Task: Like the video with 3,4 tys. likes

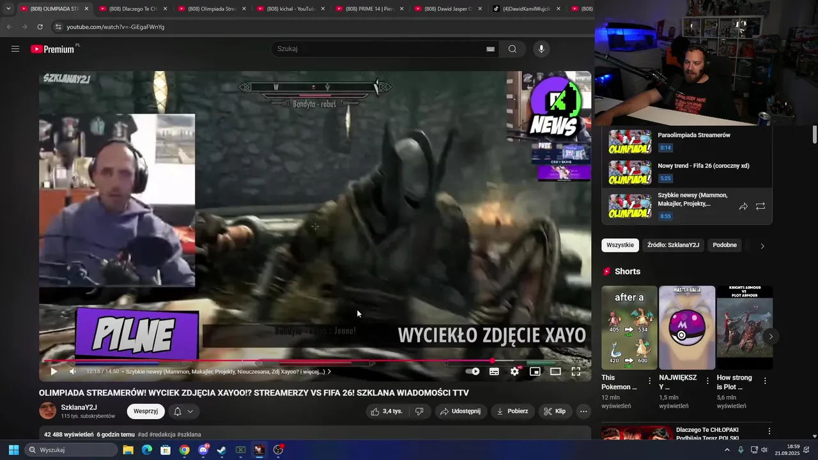Action: click(x=387, y=411)
